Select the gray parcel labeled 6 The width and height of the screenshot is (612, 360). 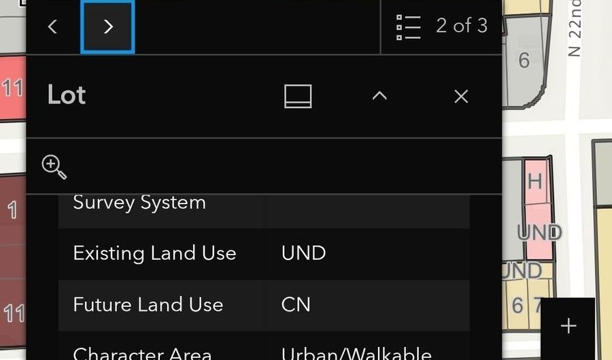click(523, 61)
